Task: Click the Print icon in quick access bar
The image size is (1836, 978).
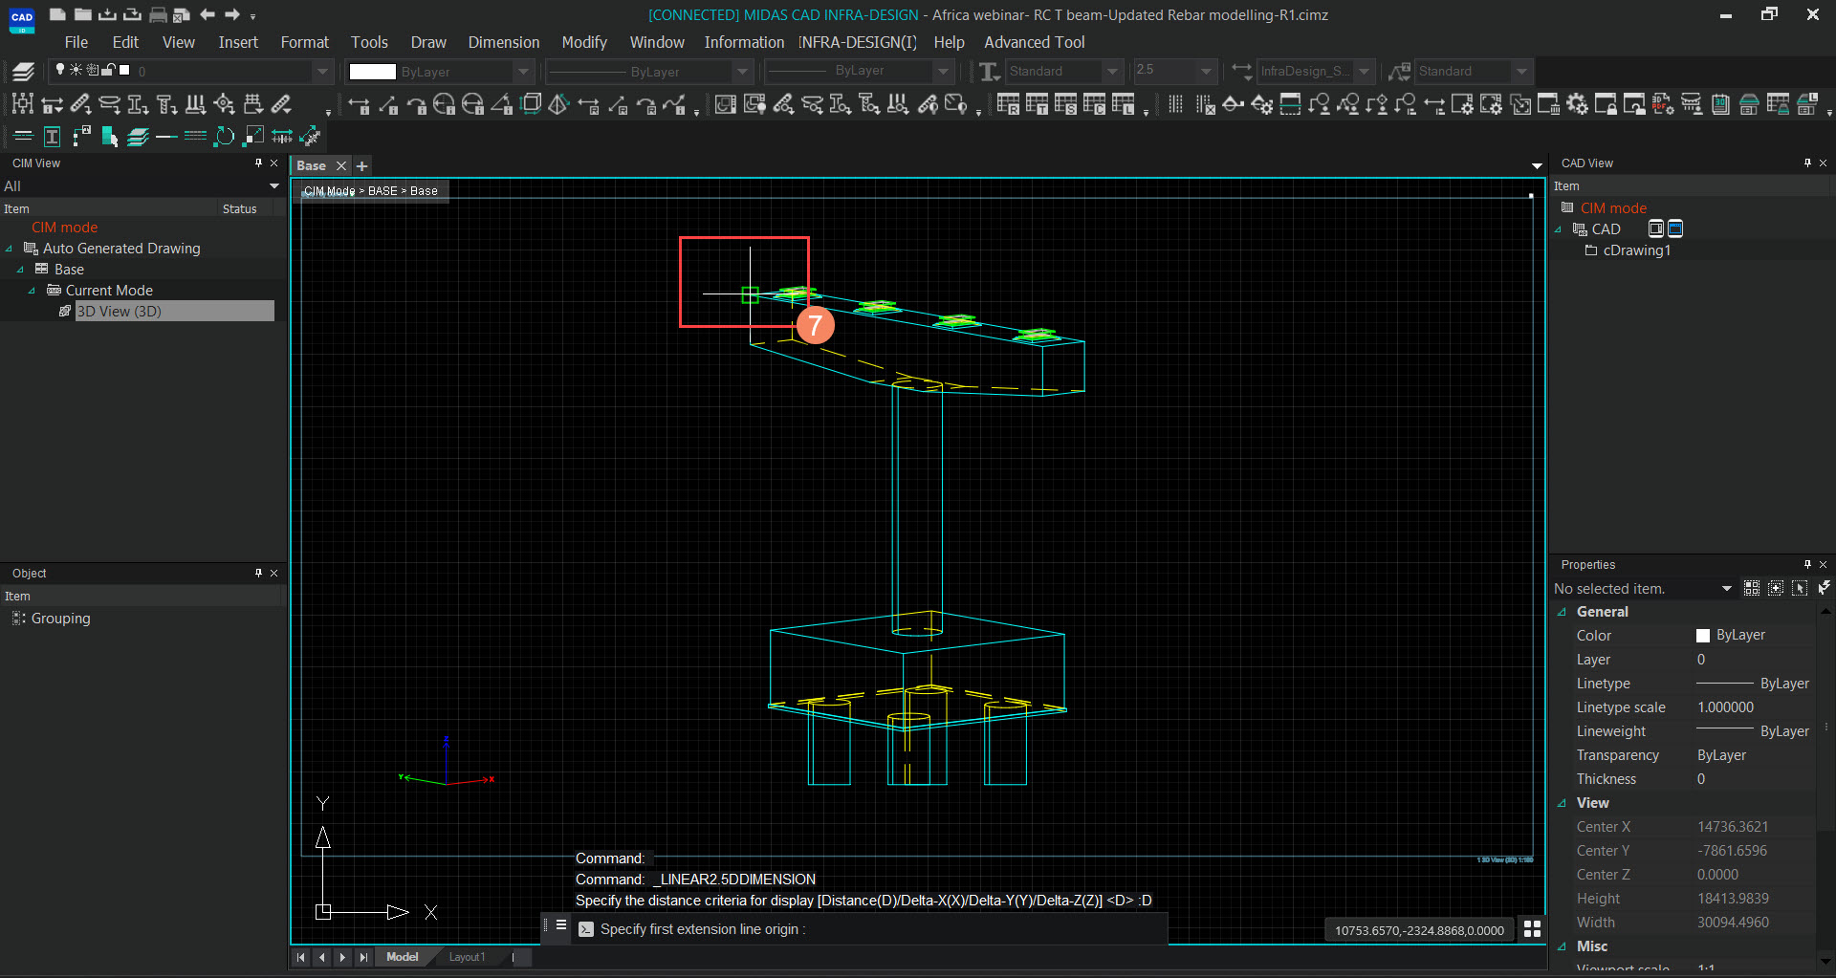Action: [158, 14]
